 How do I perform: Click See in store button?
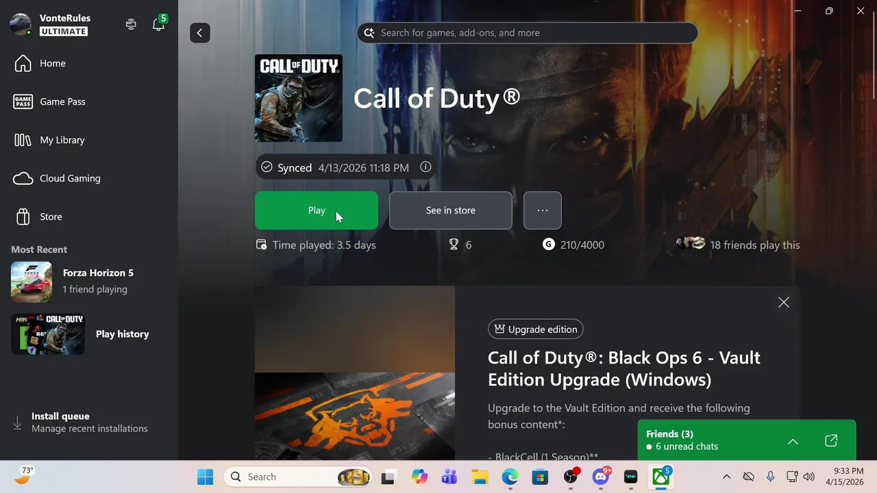pos(451,210)
